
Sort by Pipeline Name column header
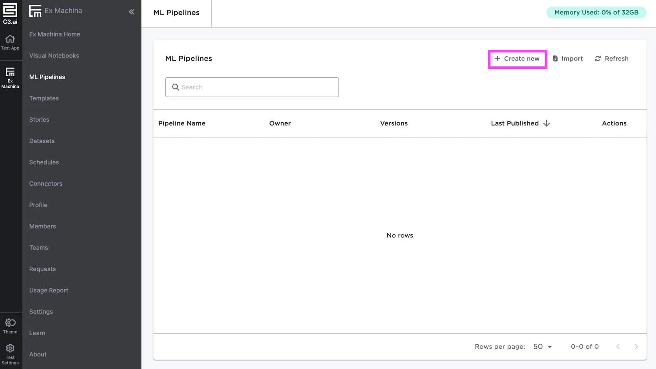[182, 123]
